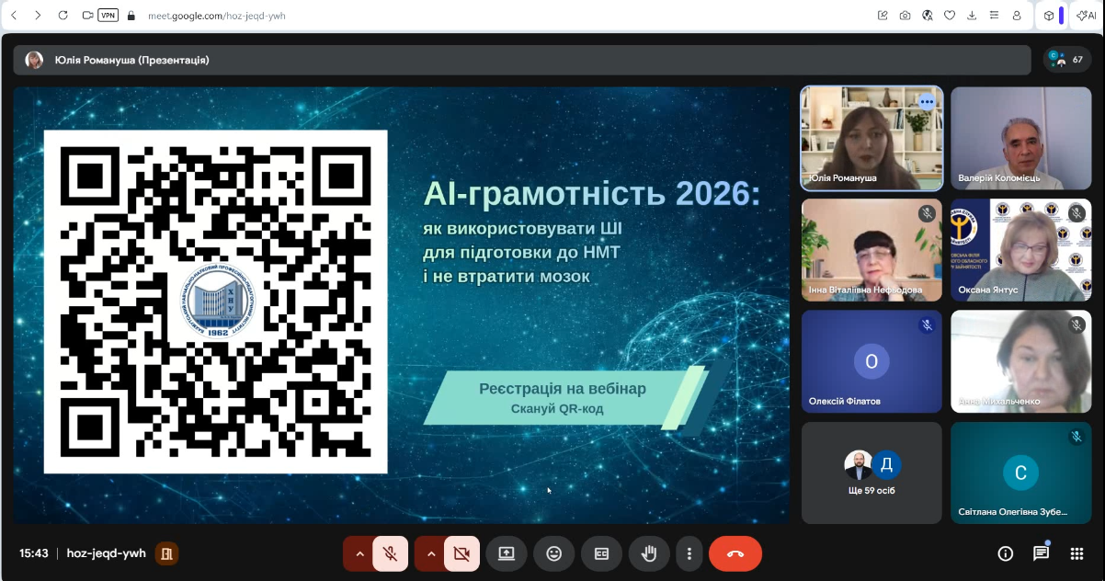Click the red leave call button

click(735, 553)
